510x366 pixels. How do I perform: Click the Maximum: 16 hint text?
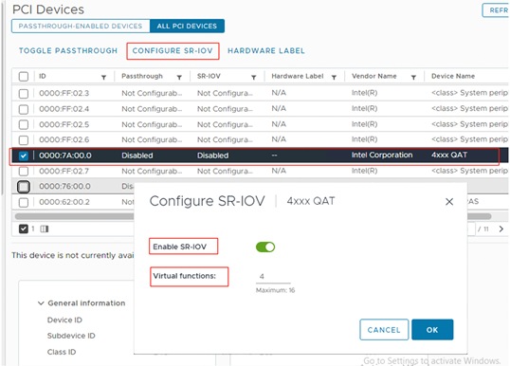coord(275,290)
